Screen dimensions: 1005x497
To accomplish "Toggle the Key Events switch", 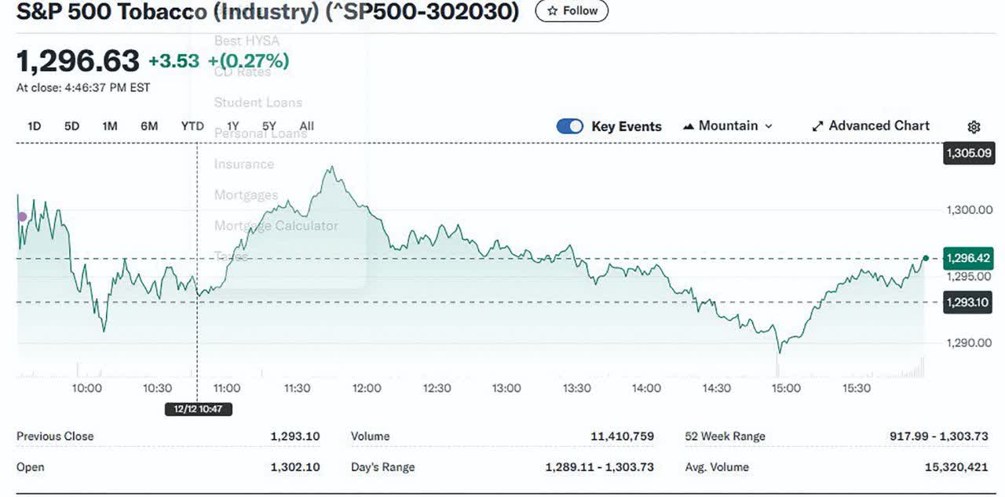I will pyautogui.click(x=570, y=126).
